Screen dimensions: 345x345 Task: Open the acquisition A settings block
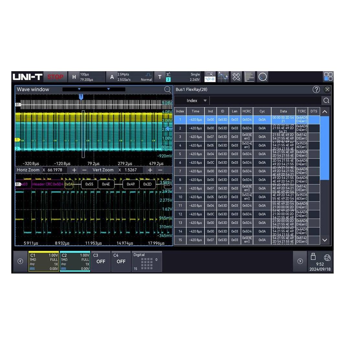point(130,77)
